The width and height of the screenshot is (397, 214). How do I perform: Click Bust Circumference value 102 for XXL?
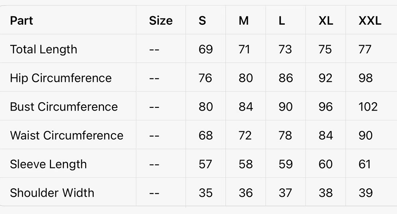click(x=368, y=107)
